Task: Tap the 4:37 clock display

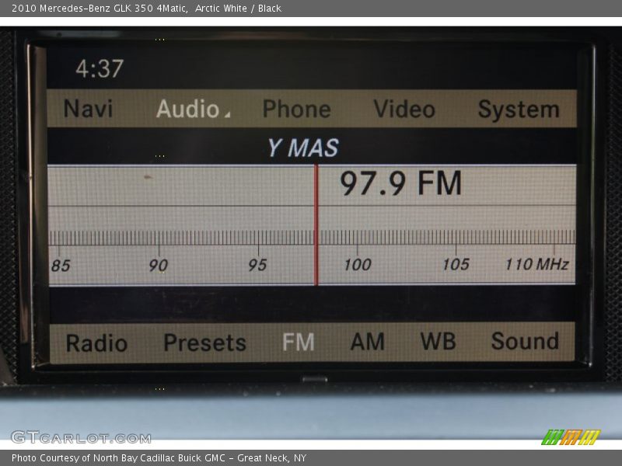Action: 99,69
